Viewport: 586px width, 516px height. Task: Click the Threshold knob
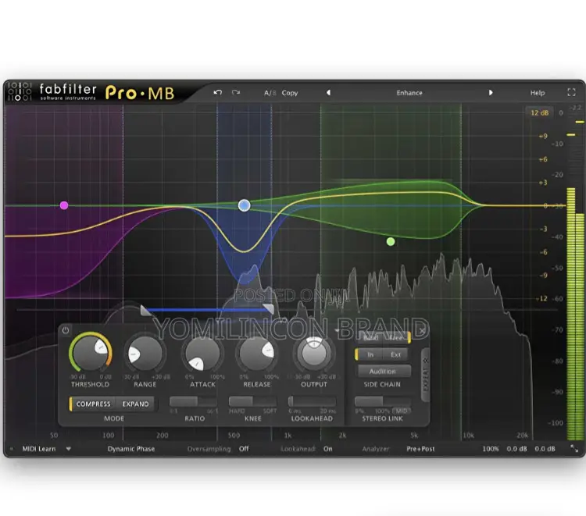pos(90,352)
